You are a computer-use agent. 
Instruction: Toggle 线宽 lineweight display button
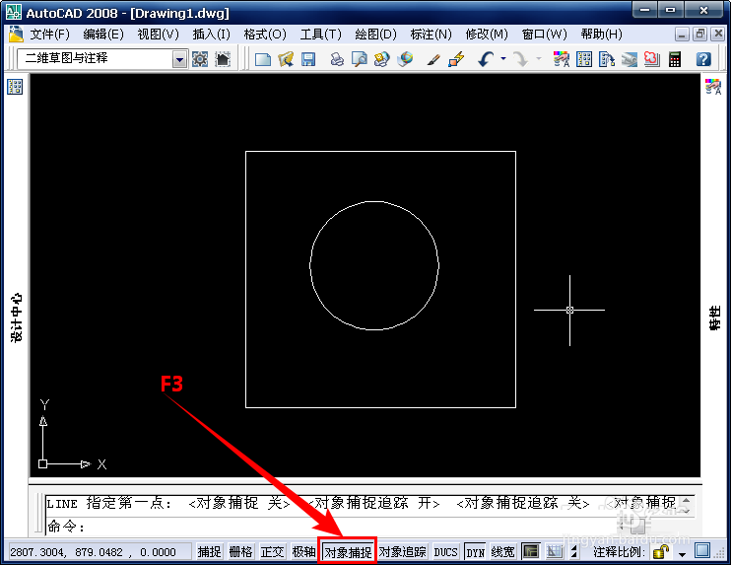503,552
